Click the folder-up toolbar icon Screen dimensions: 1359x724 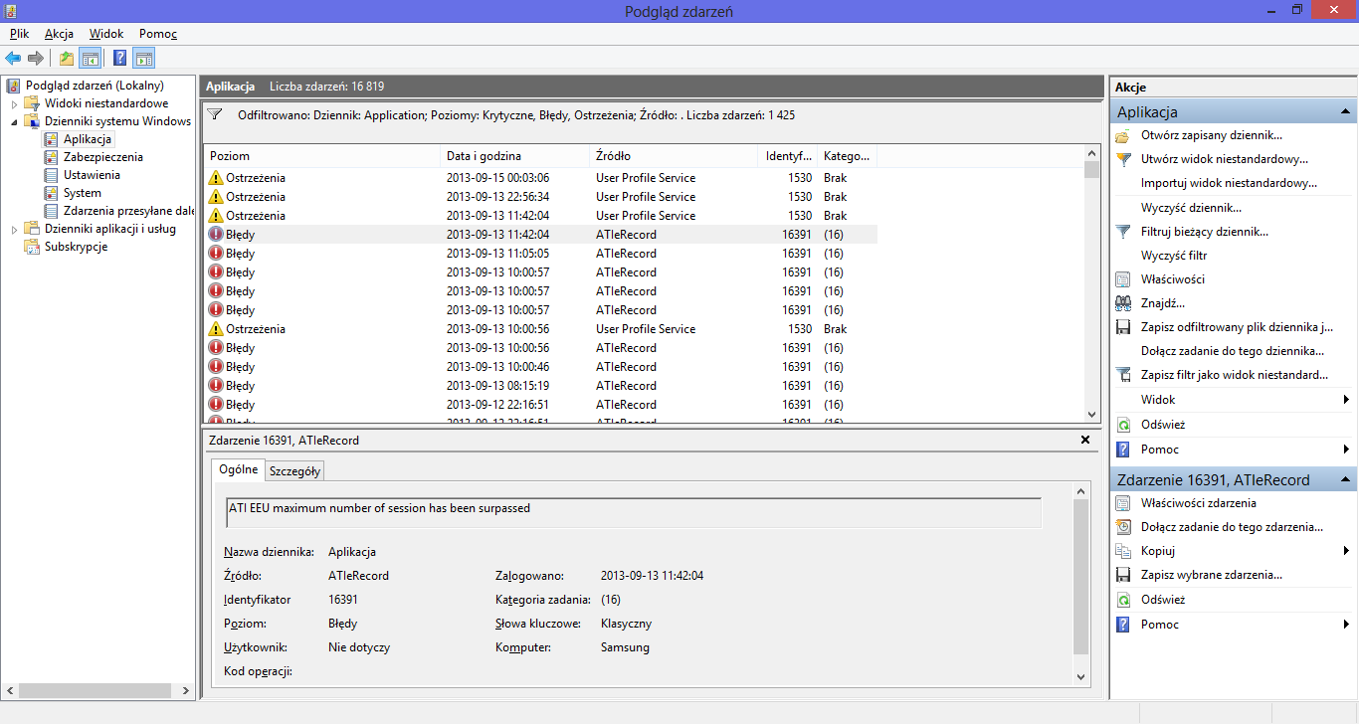pos(67,58)
